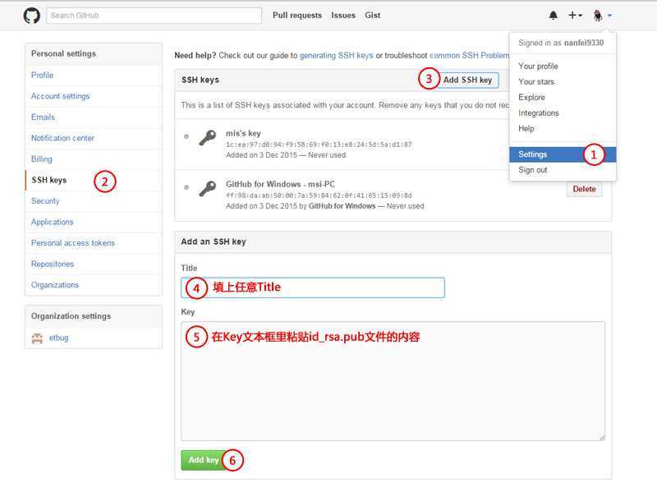The height and width of the screenshot is (501, 657).
Task: Open the user avatar menu
Action: [603, 16]
